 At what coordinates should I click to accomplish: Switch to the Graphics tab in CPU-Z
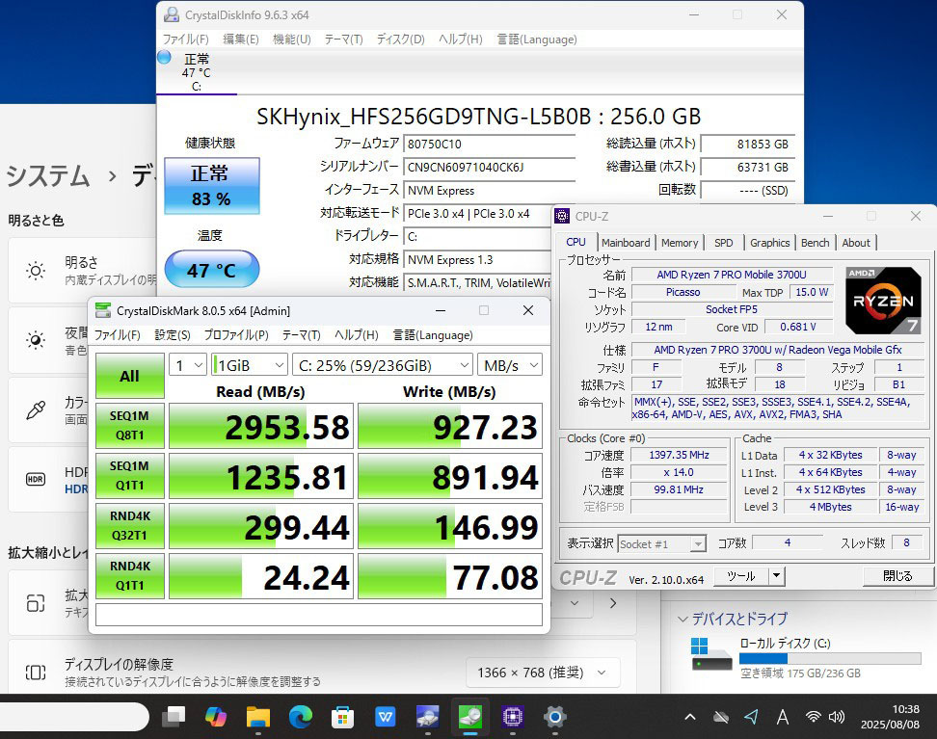[x=769, y=243]
